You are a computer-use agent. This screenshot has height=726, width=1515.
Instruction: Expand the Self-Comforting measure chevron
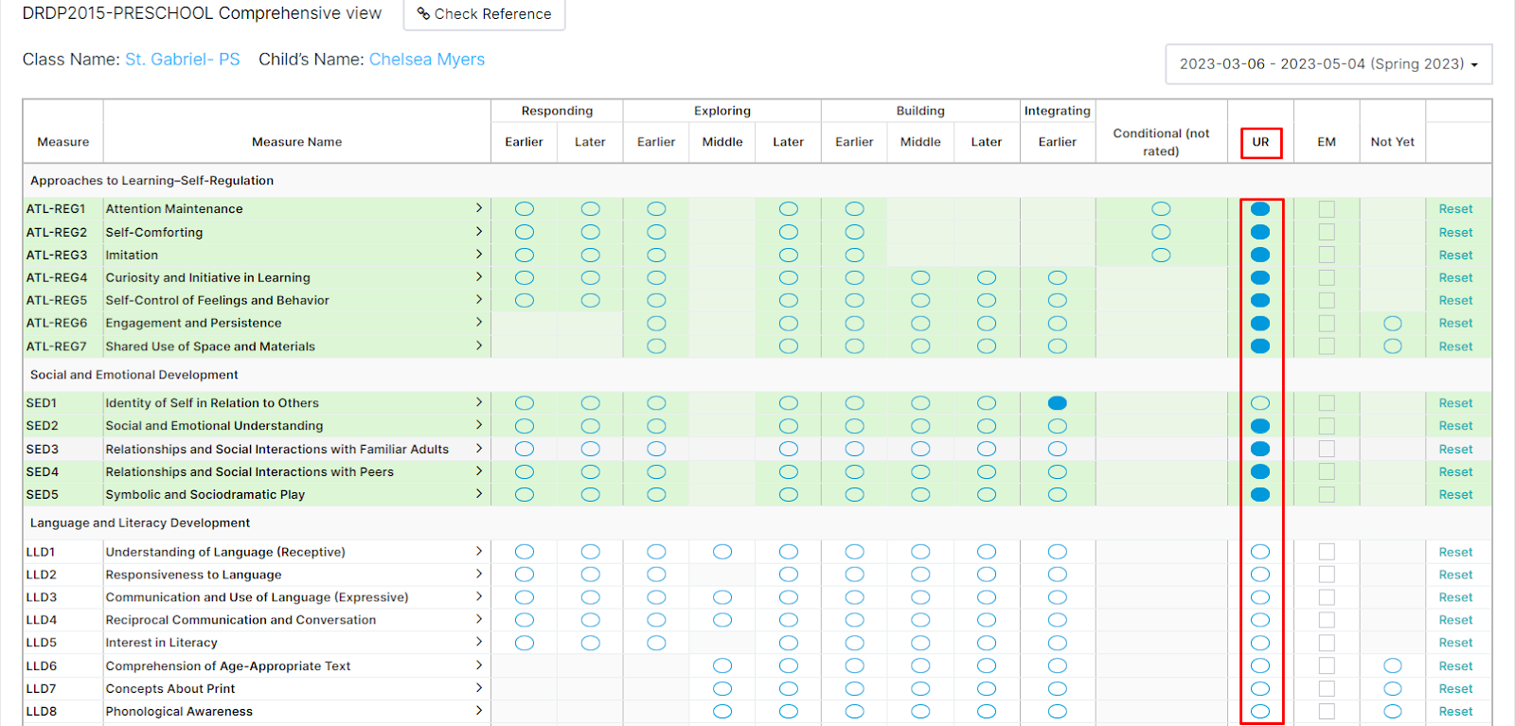pos(478,232)
